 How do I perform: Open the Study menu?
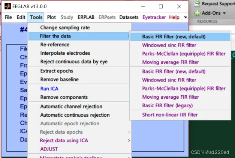pos(67,17)
